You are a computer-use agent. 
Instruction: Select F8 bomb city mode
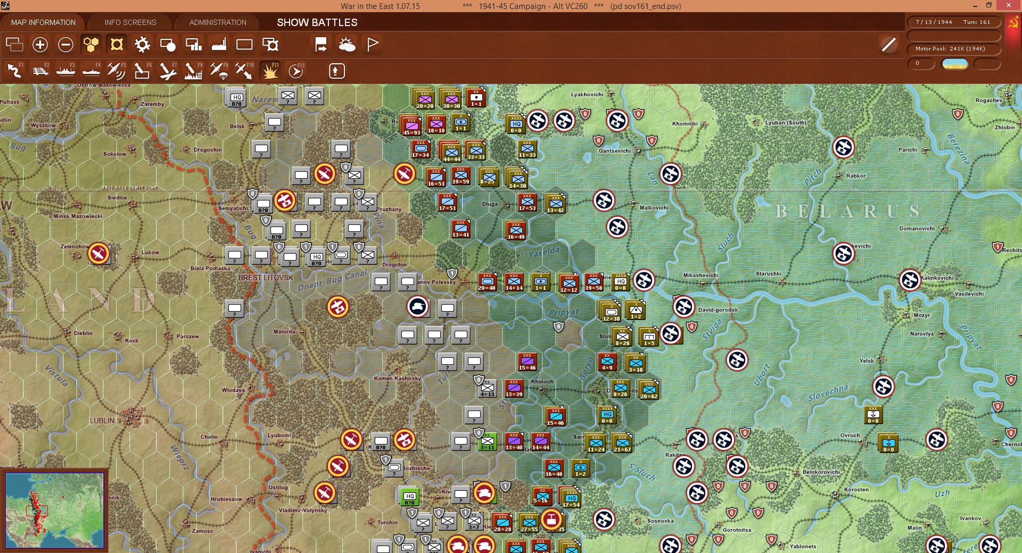193,71
